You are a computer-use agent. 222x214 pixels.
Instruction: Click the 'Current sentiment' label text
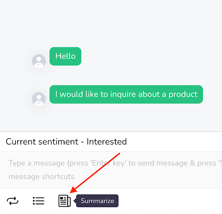pos(42,142)
